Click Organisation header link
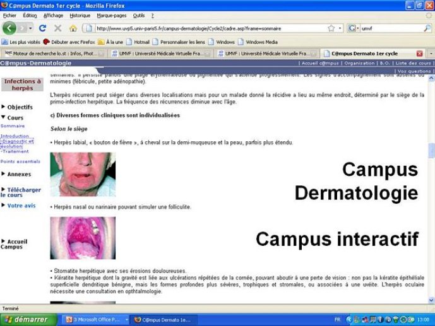This screenshot has width=435, height=326. tap(359, 63)
